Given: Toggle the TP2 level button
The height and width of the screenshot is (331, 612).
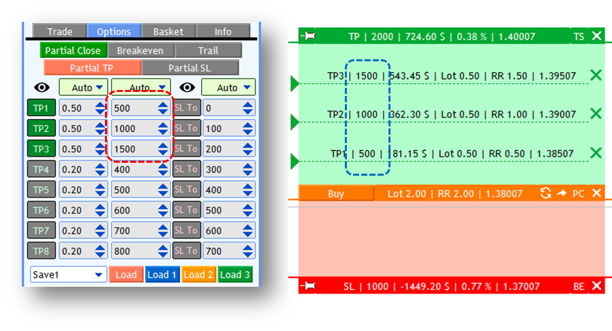Looking at the screenshot, I should pyautogui.click(x=42, y=128).
